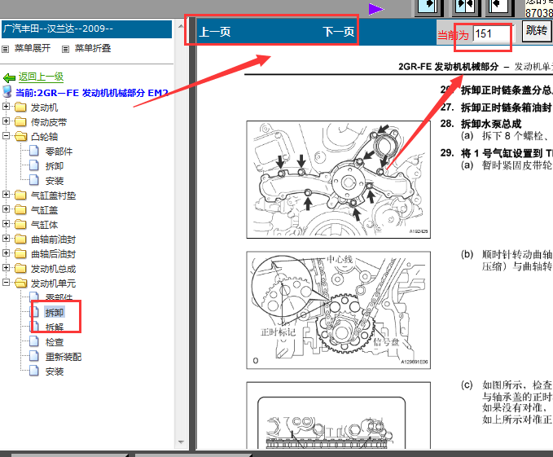
Task: Open the 拆卸 document icon under 凸轮轴
Action: click(x=34, y=165)
